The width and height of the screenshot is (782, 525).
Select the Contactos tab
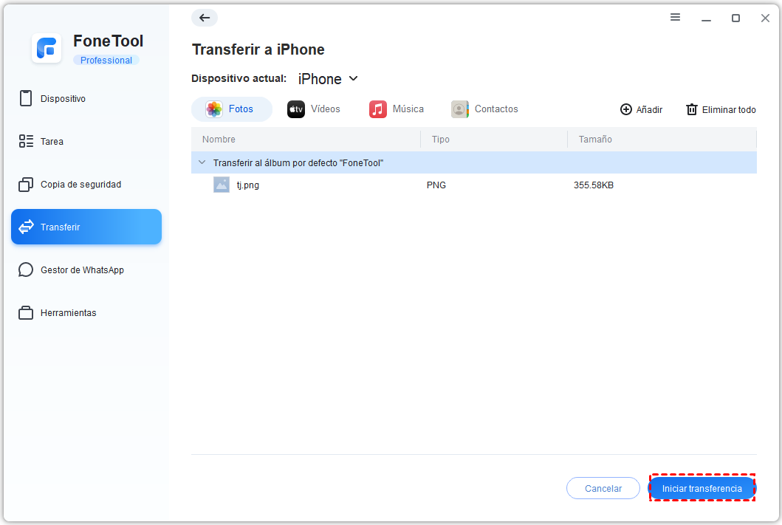click(485, 109)
